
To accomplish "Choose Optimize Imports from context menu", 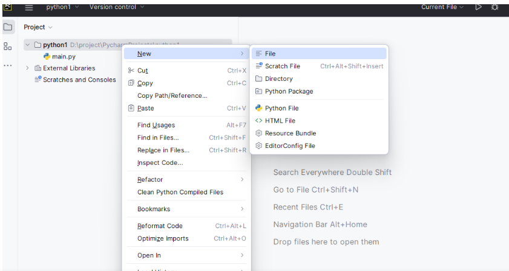I will [x=186, y=238].
